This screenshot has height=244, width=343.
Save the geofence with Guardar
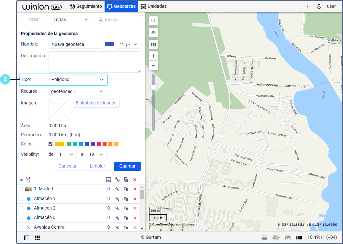(x=127, y=166)
